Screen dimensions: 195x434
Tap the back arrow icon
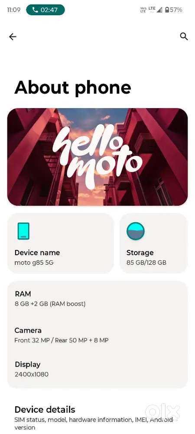13,37
